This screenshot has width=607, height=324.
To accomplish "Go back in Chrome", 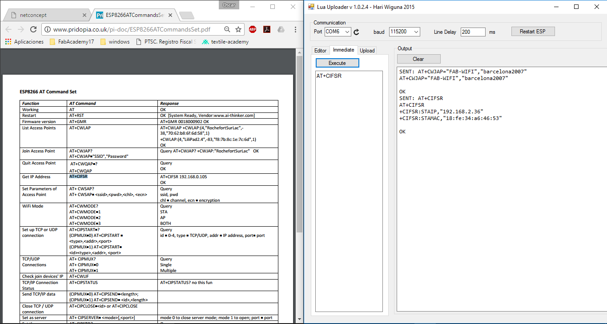I will click(8, 29).
